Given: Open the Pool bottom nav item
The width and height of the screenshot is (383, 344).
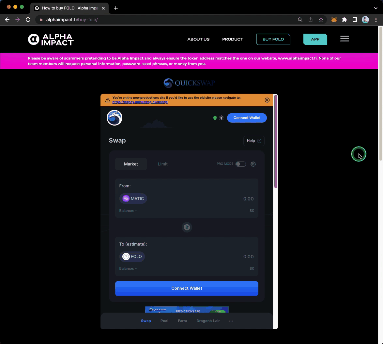Looking at the screenshot, I should tap(164, 321).
